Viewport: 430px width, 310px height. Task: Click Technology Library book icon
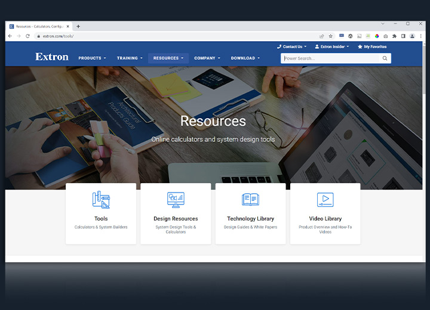tap(250, 199)
